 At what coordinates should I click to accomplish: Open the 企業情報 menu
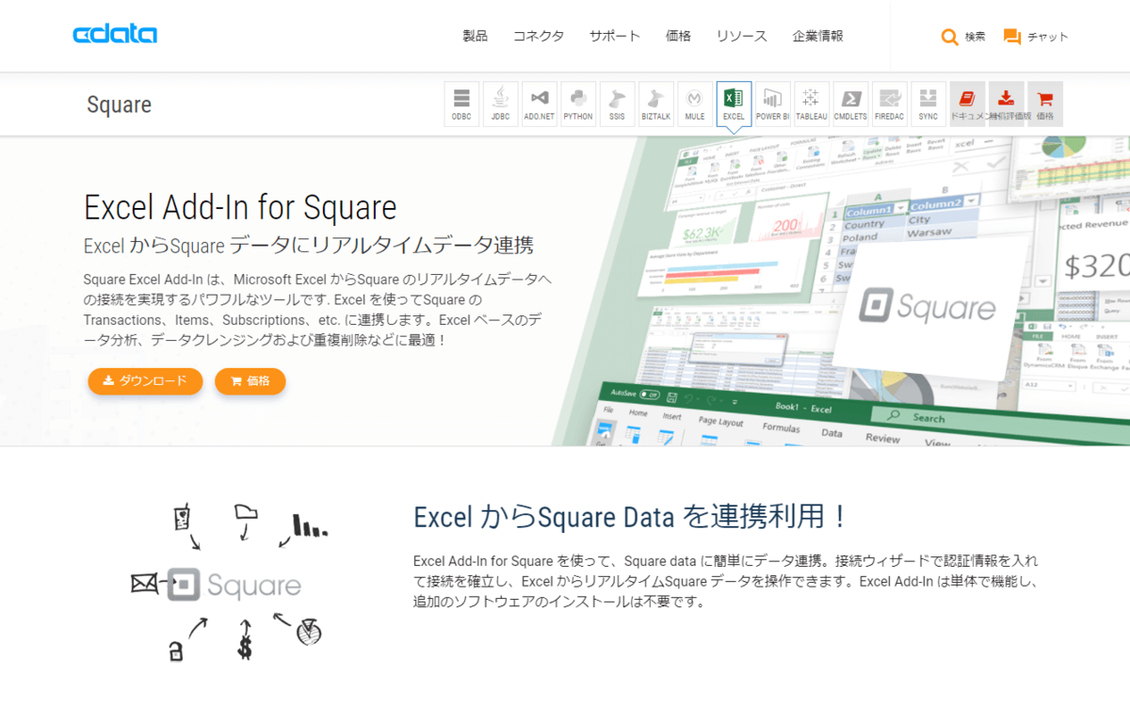(818, 36)
